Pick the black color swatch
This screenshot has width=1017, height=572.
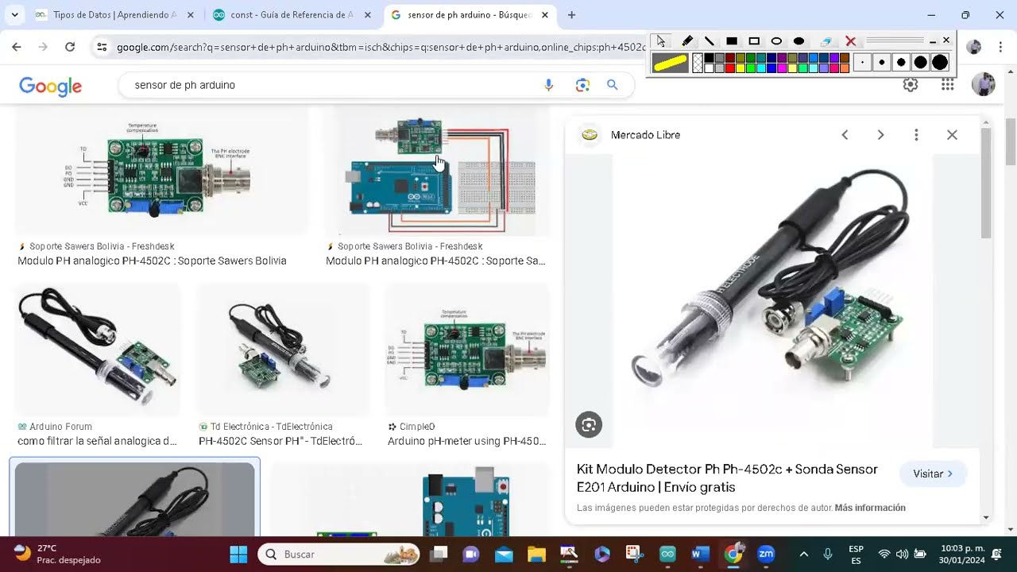(x=709, y=58)
